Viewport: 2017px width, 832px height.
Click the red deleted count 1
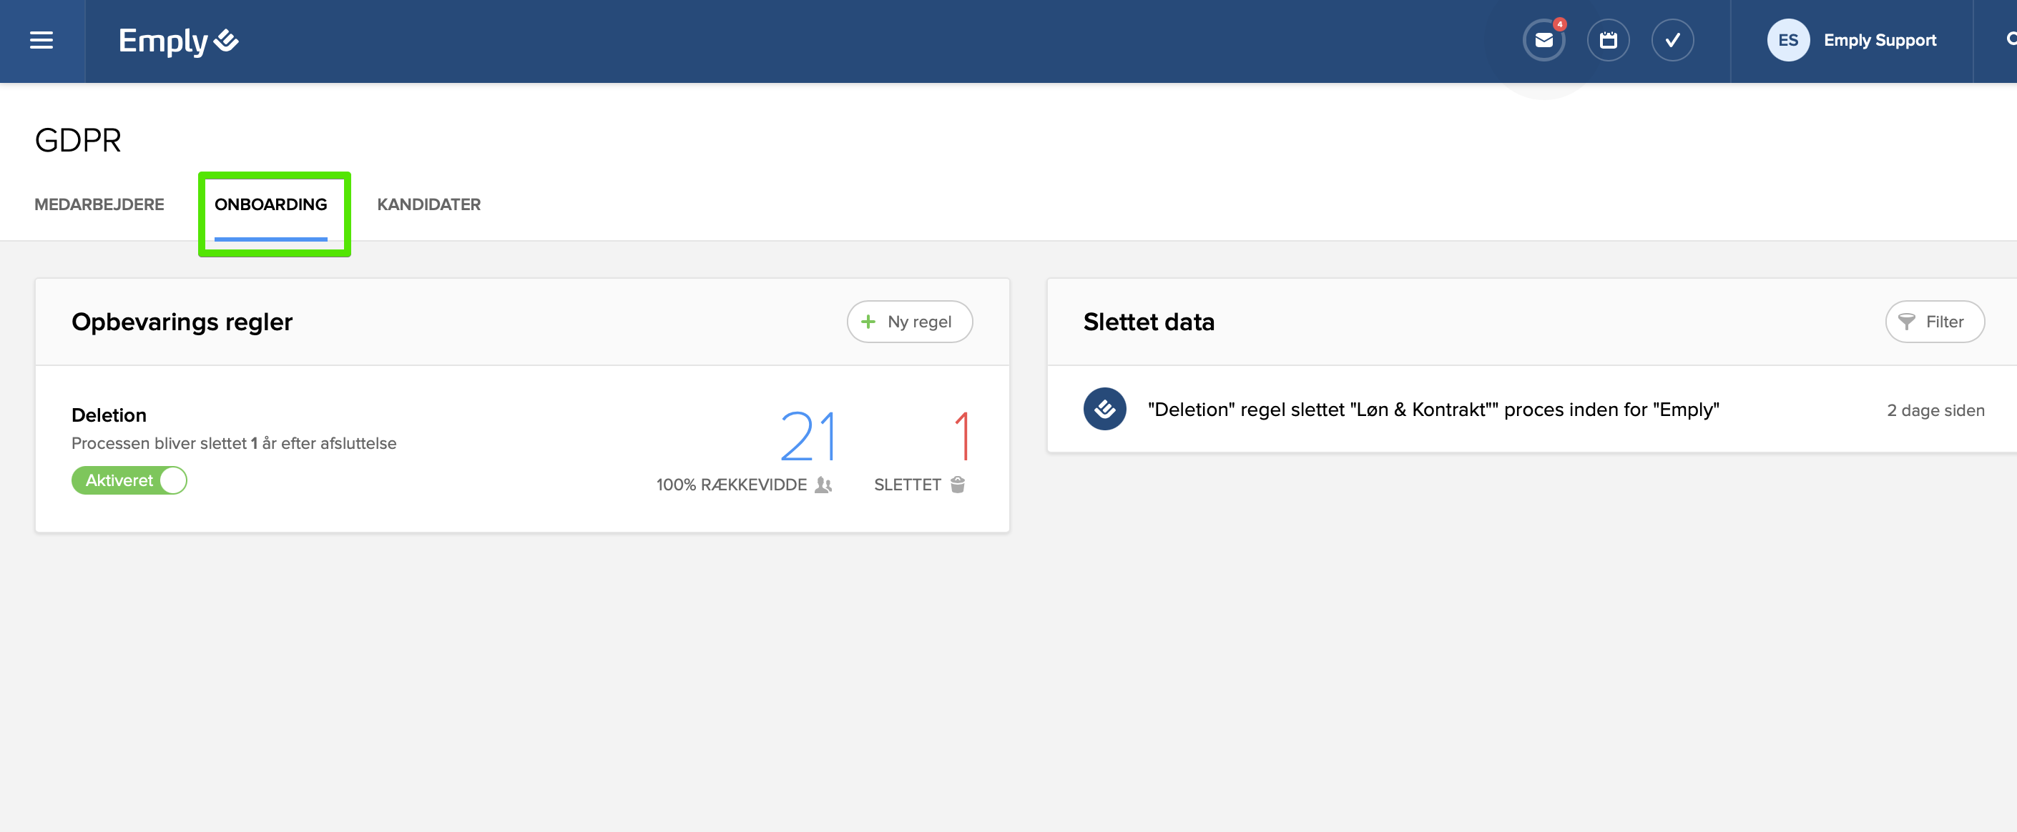click(x=962, y=436)
